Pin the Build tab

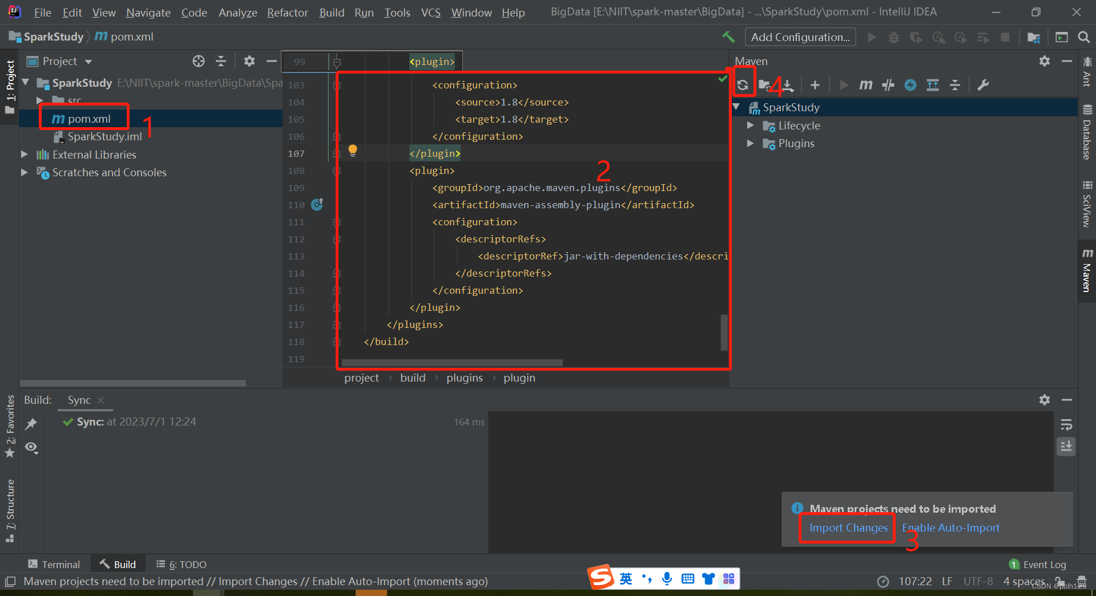pyautogui.click(x=31, y=424)
